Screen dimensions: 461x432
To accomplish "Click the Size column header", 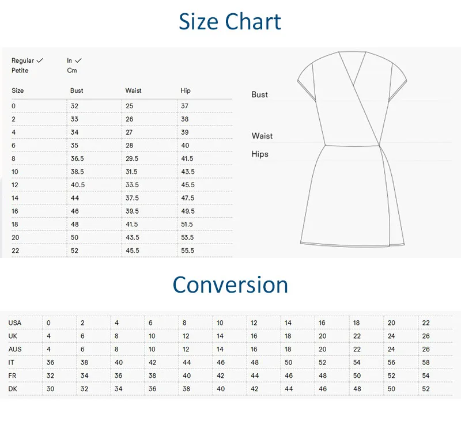I will point(18,90).
